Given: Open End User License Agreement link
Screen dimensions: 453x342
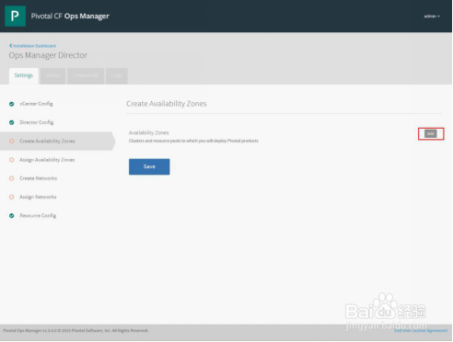Looking at the screenshot, I should [421, 331].
